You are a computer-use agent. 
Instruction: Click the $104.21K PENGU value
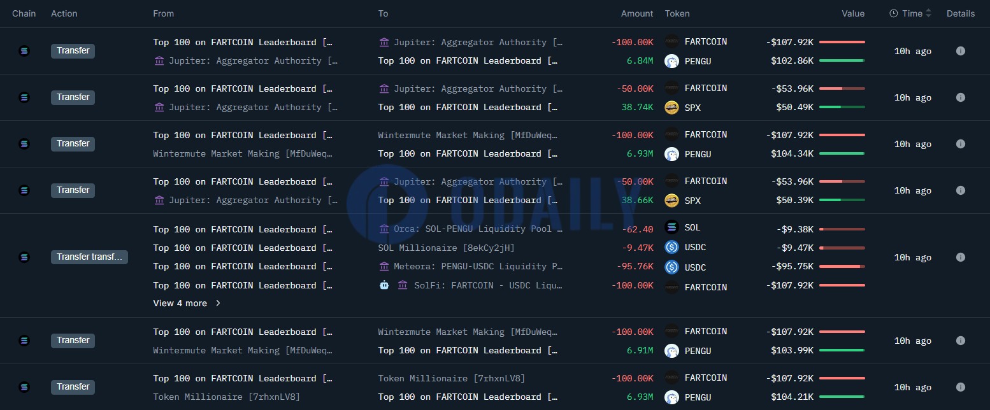792,397
